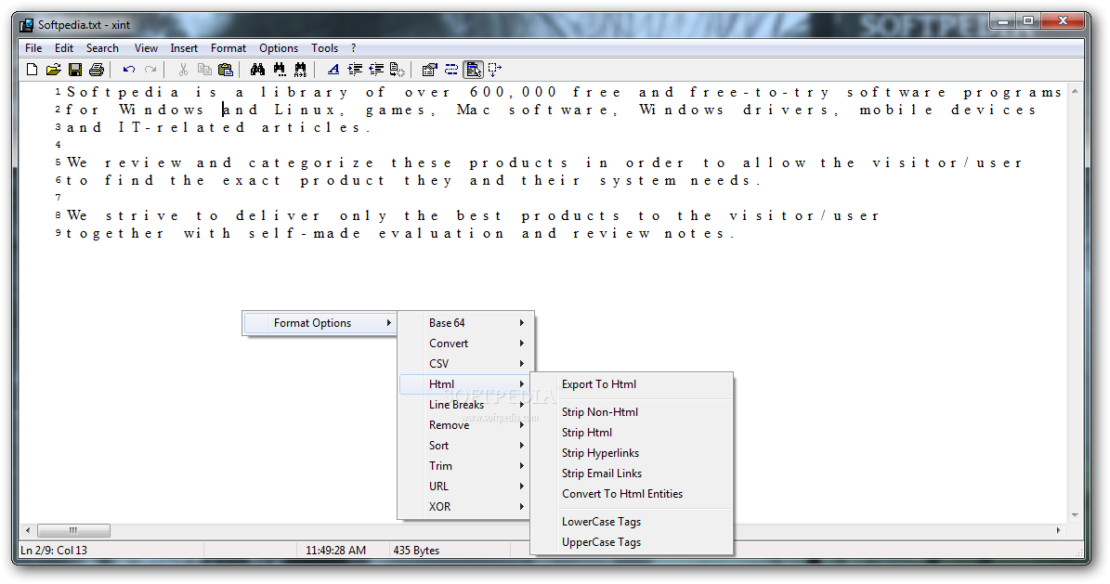Open the Insert menu
This screenshot has width=1110, height=584.
tap(184, 48)
